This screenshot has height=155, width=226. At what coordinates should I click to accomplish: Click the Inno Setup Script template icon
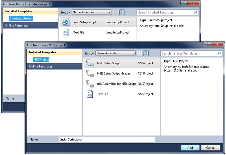(x=66, y=22)
